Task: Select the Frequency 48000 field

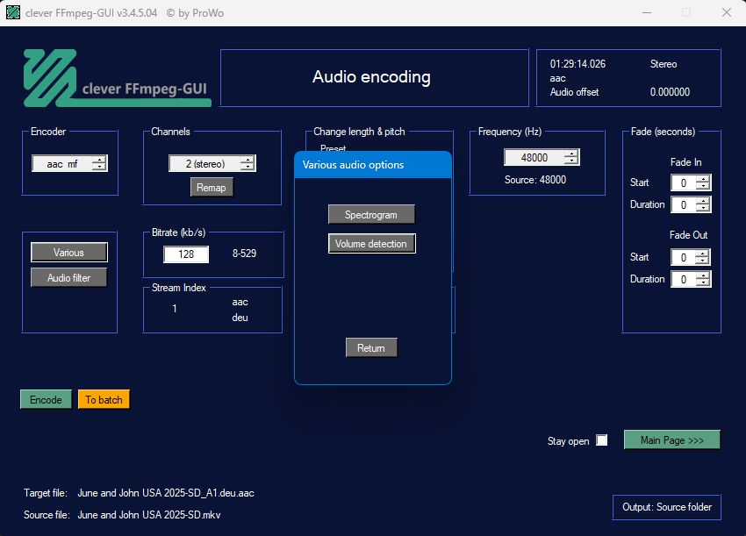Action: click(x=534, y=157)
